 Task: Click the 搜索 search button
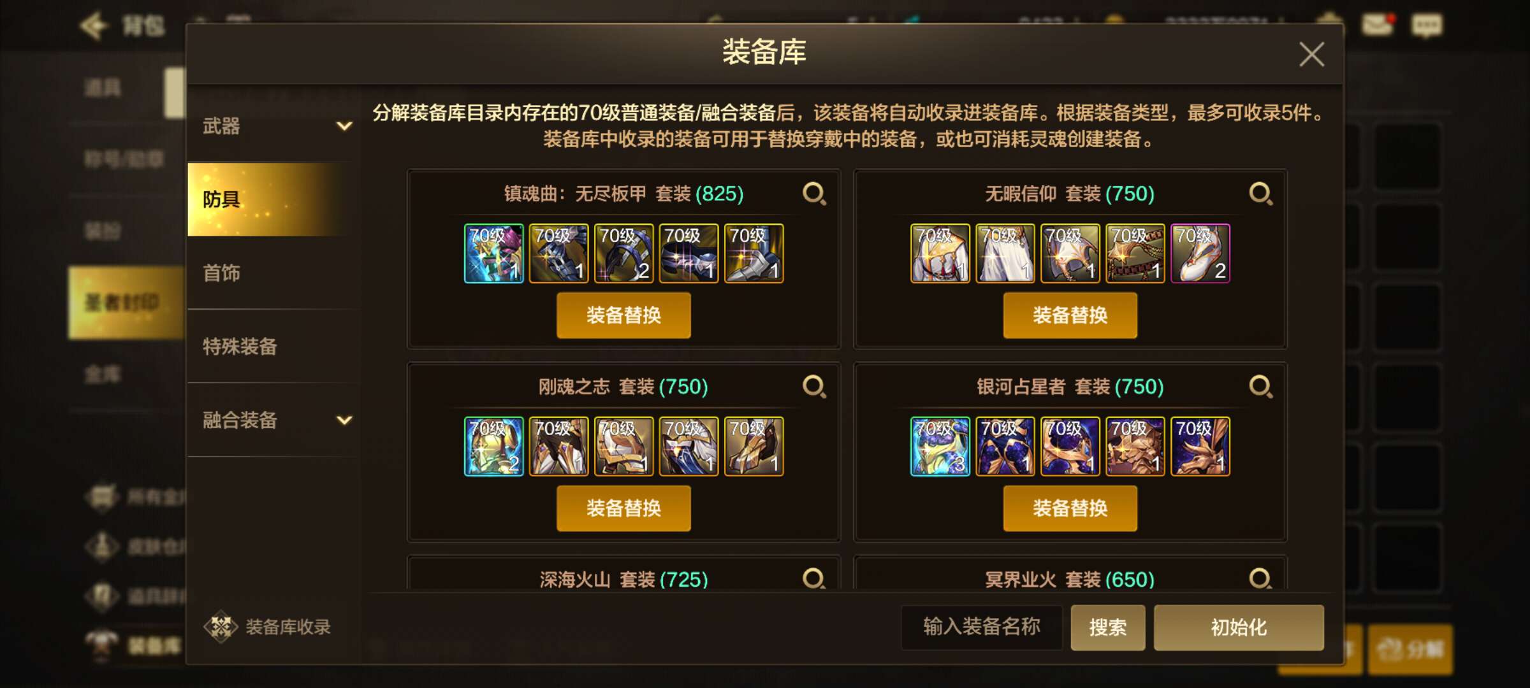coord(1108,627)
